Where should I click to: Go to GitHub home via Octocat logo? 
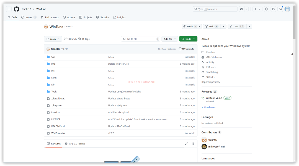tap(17, 9)
